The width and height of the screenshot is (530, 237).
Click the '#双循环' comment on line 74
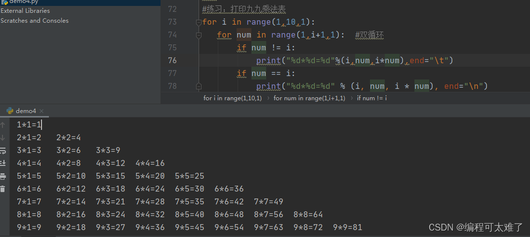click(x=369, y=35)
